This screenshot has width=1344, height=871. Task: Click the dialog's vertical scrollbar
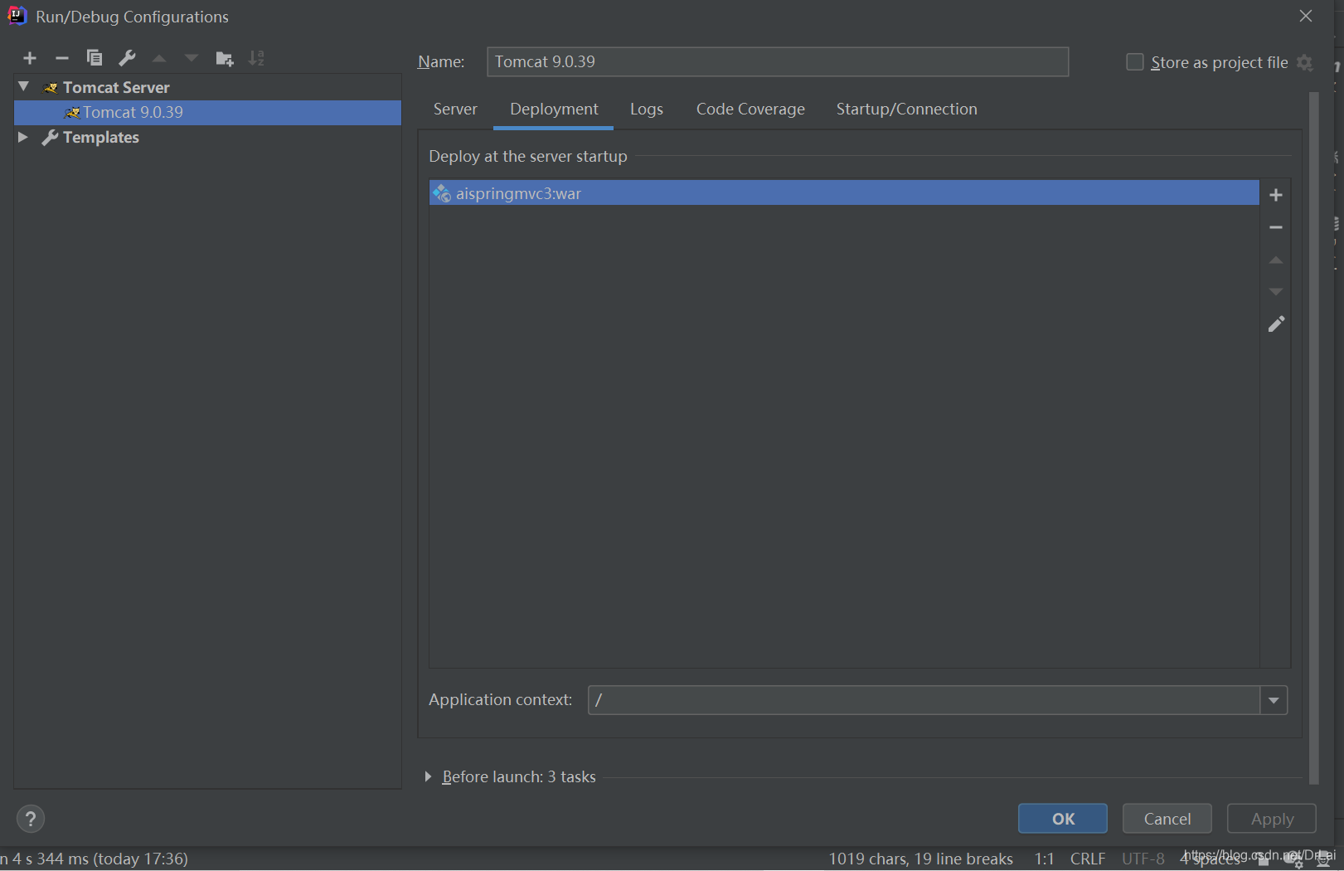(1313, 438)
